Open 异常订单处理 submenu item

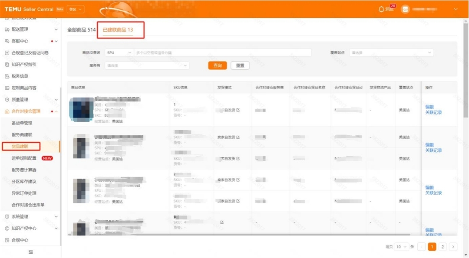(24, 193)
